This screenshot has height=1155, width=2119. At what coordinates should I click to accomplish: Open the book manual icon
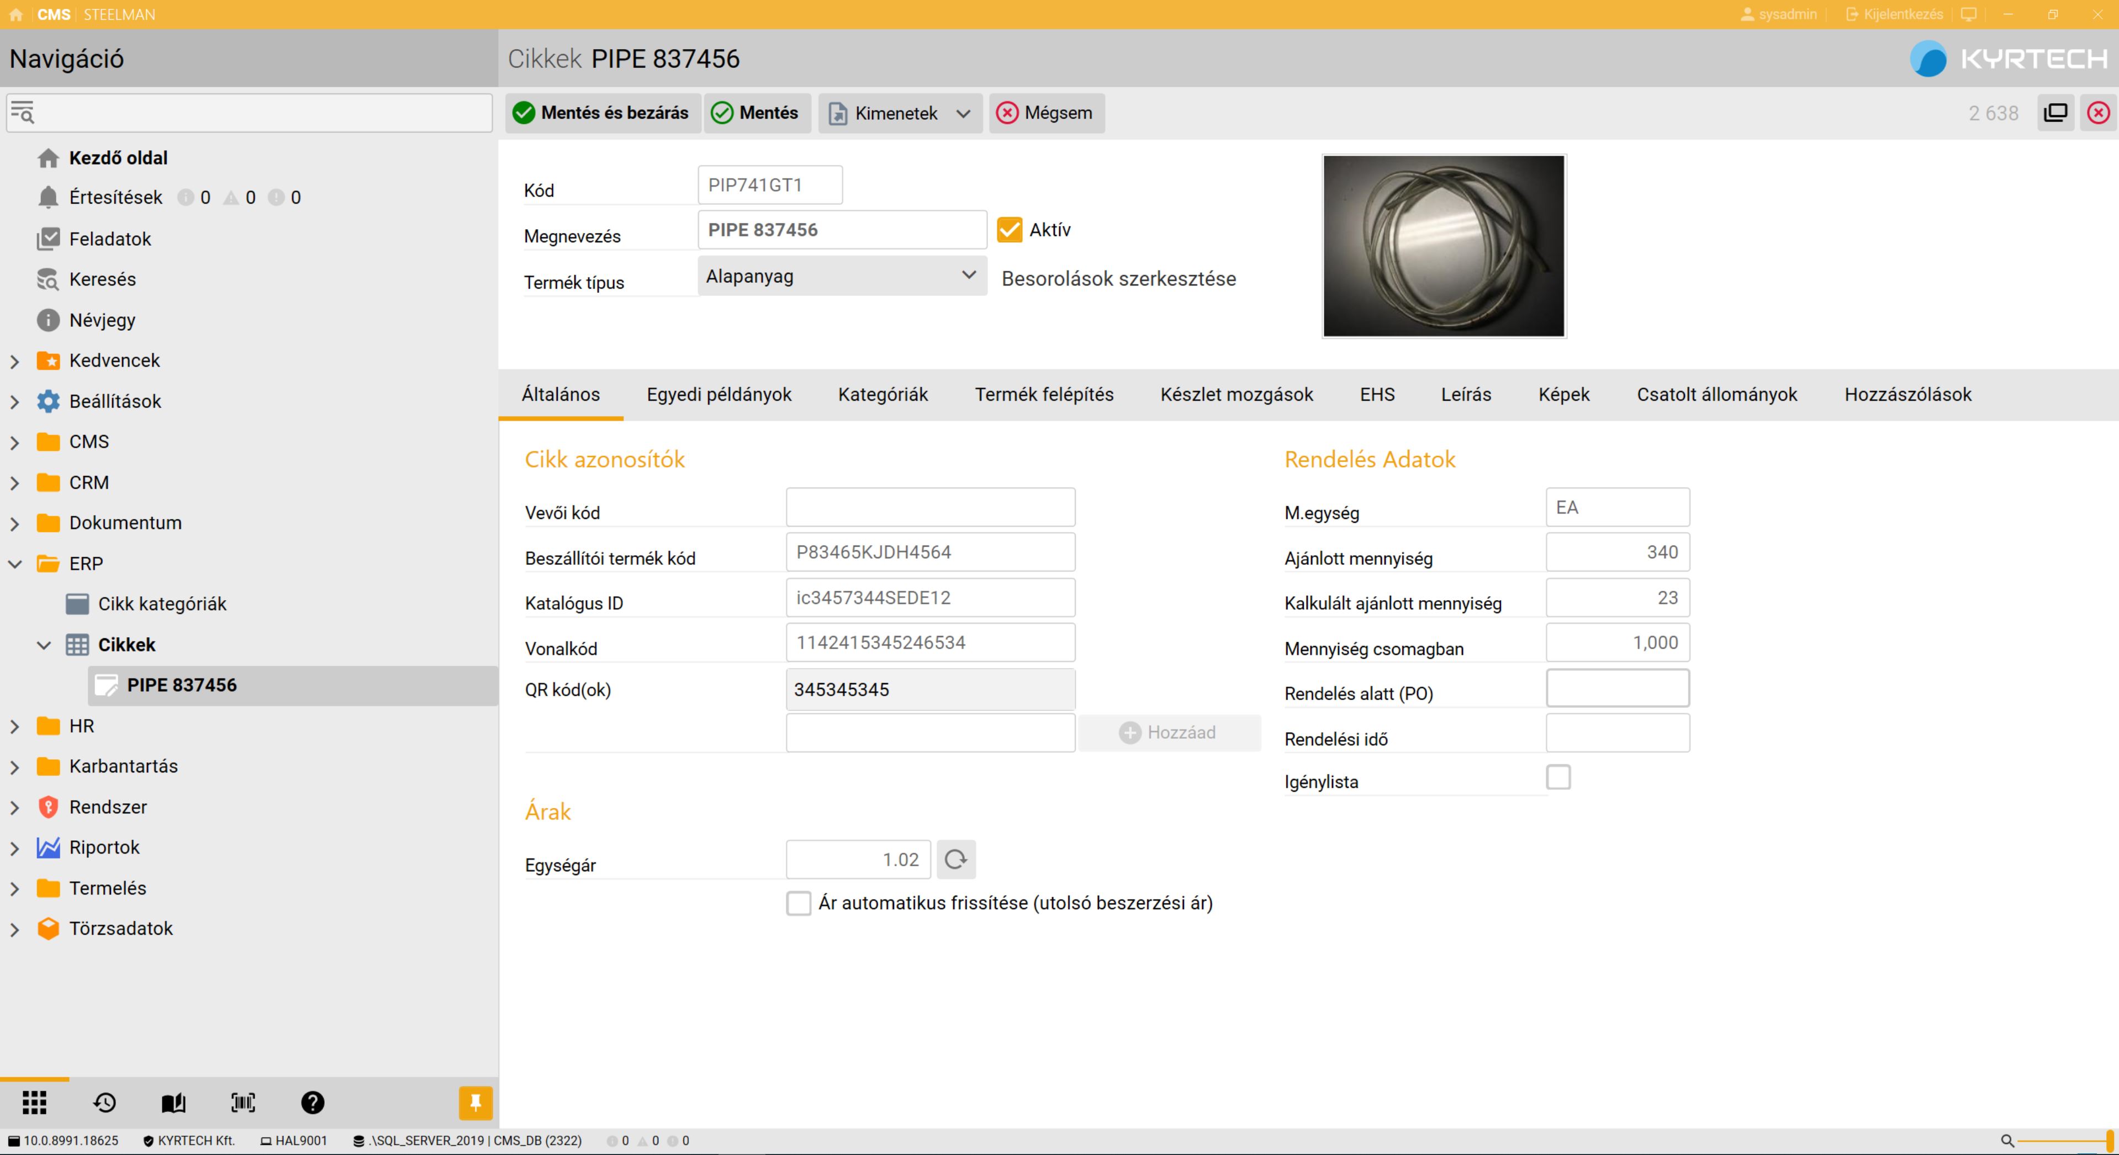tap(173, 1103)
